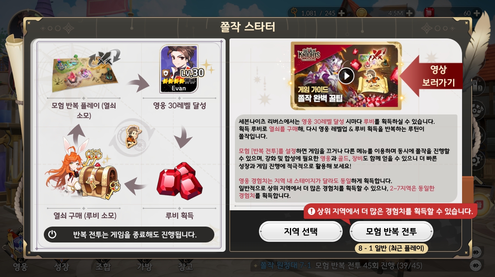Screen dimensions: 495x277
Task: Add gold using the plus next to 4.5M
Action: point(410,13)
